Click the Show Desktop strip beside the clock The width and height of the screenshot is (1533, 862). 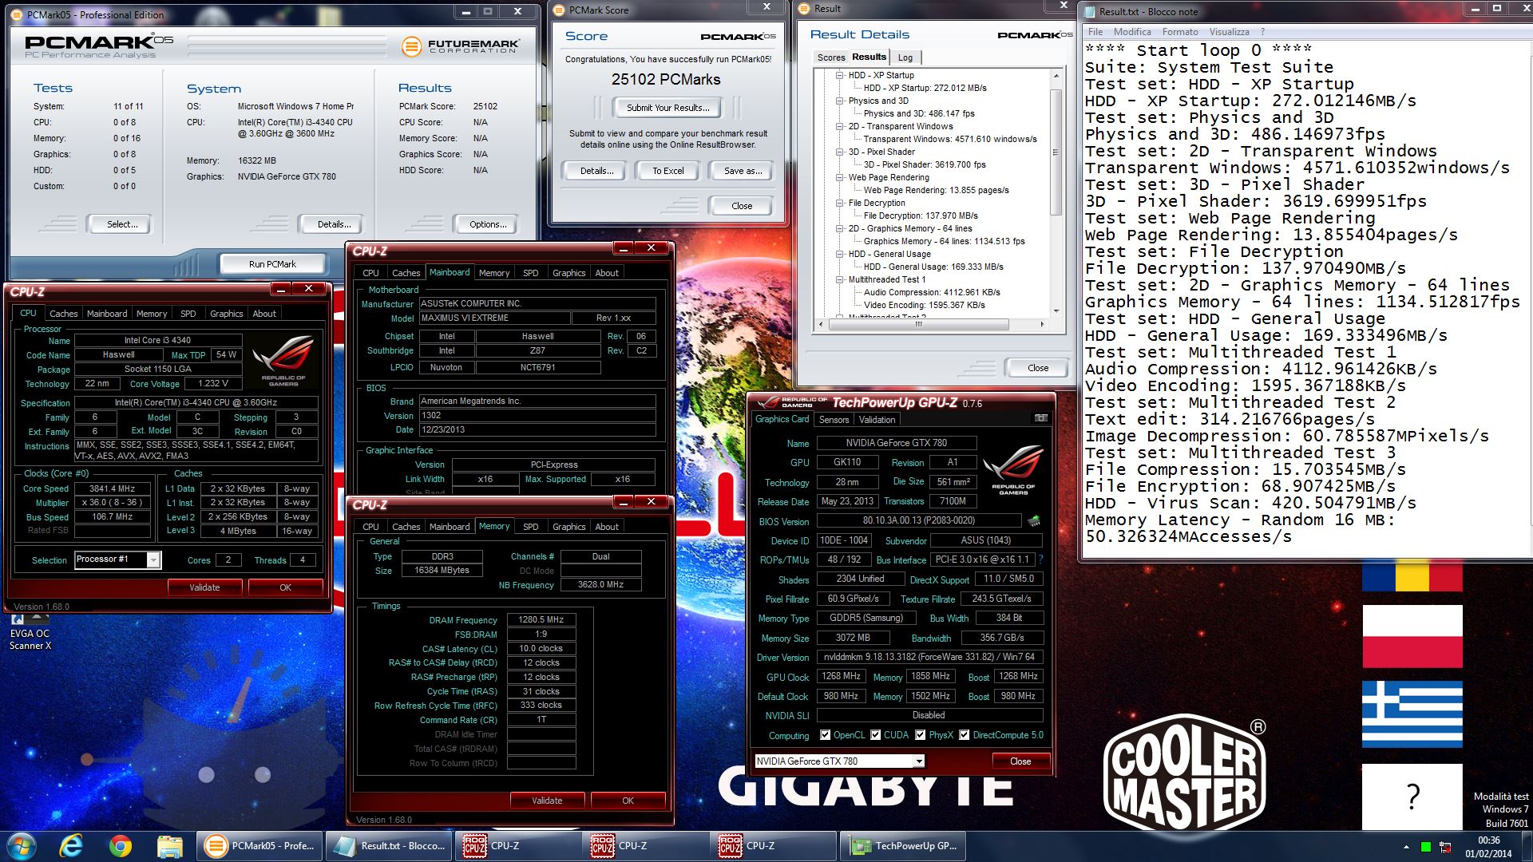click(1527, 847)
